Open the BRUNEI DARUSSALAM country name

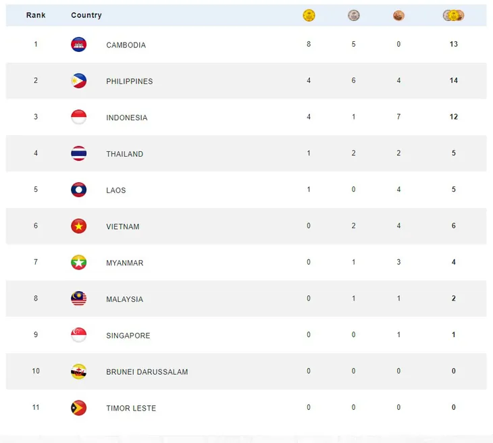[x=147, y=372]
